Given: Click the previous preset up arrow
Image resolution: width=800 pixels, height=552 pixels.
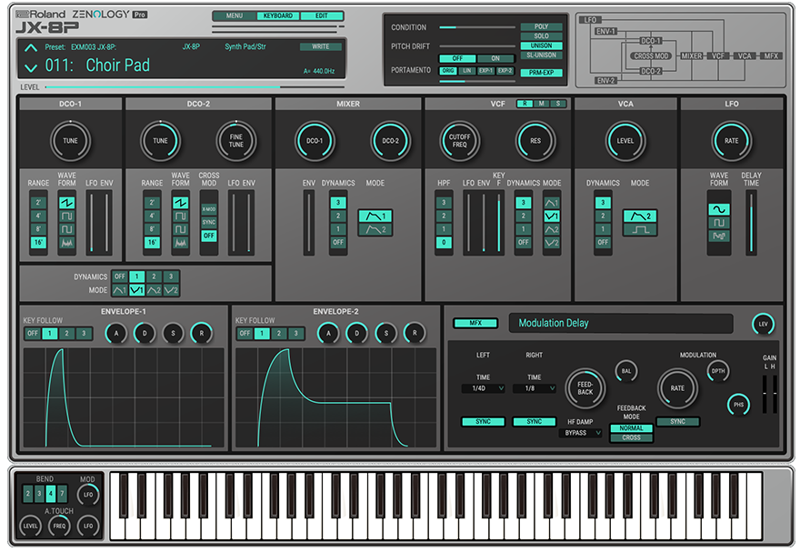Looking at the screenshot, I should point(31,48).
